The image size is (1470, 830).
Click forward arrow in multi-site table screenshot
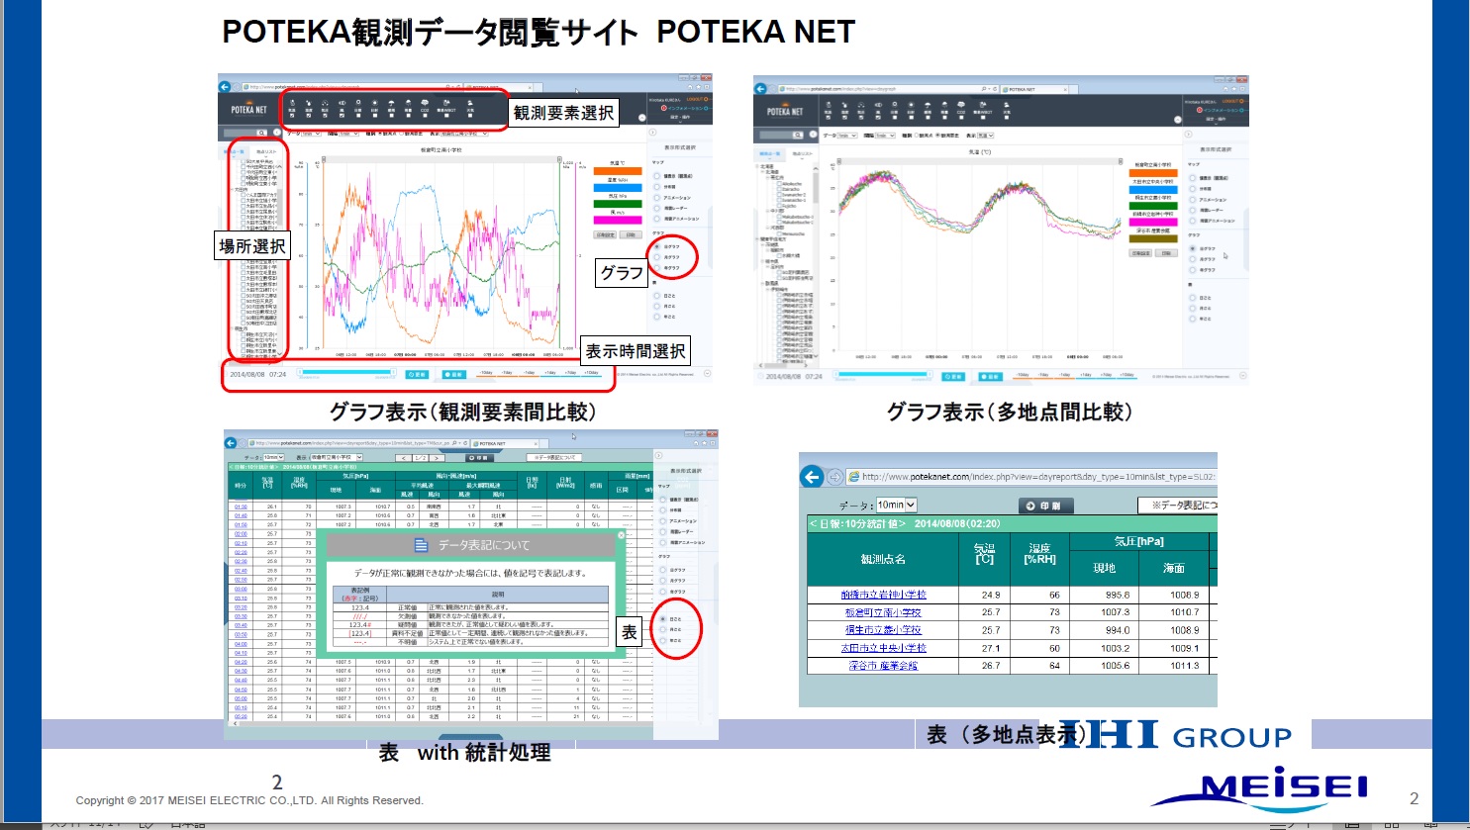pyautogui.click(x=834, y=477)
